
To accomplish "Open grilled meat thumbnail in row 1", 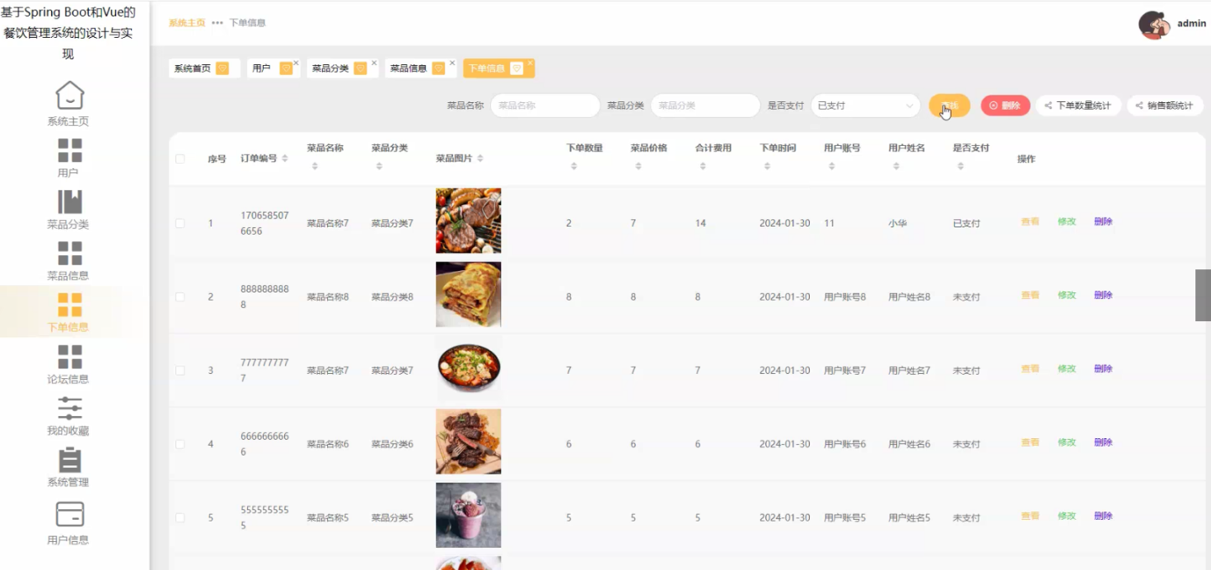I will 468,221.
